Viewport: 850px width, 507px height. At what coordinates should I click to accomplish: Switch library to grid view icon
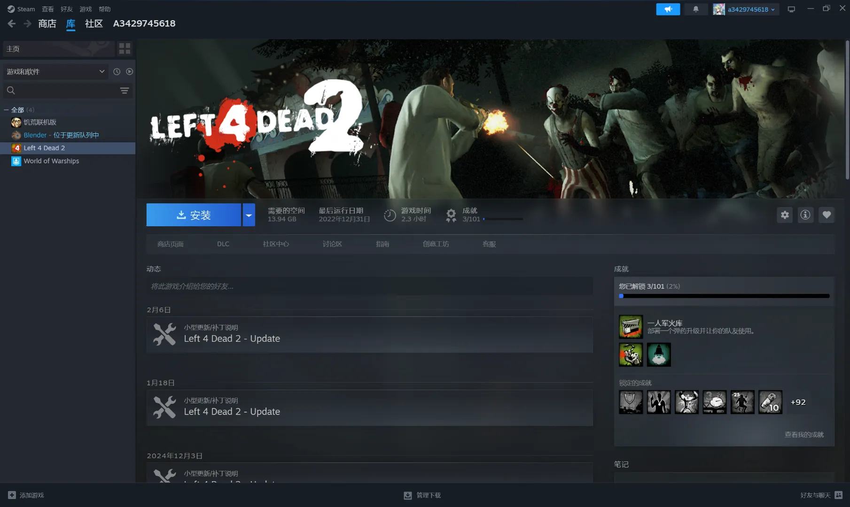tap(125, 48)
